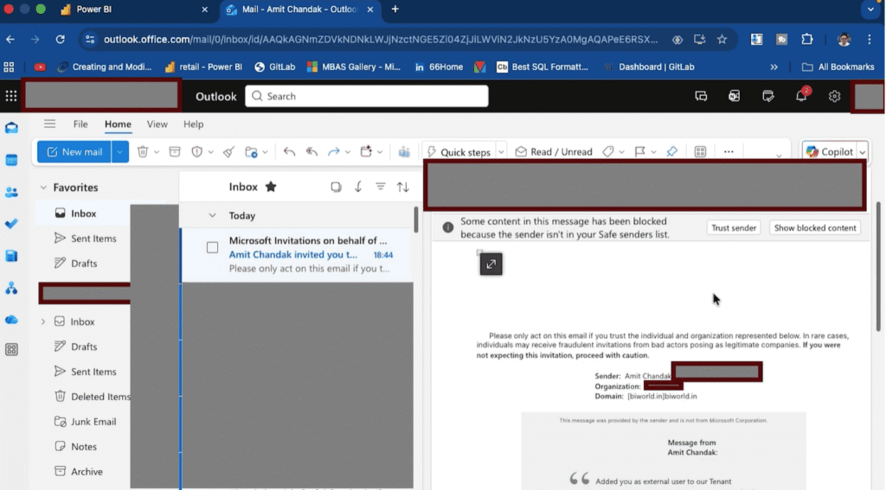
Task: Click the Flag icon in the ribbon
Action: pyautogui.click(x=639, y=152)
